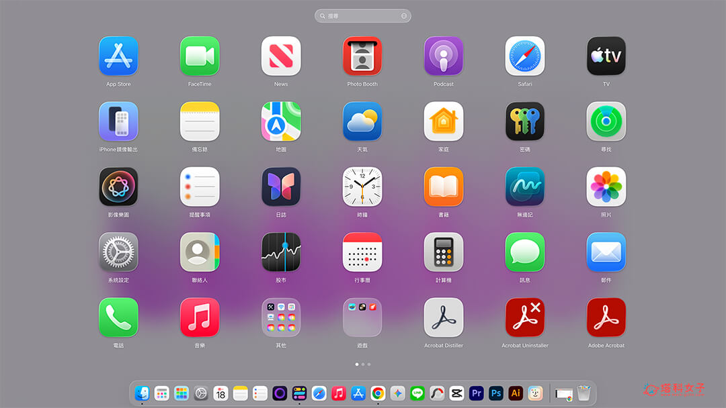This screenshot has height=408, width=726.
Task: Open the Music icon in the Dock
Action: [x=338, y=393]
